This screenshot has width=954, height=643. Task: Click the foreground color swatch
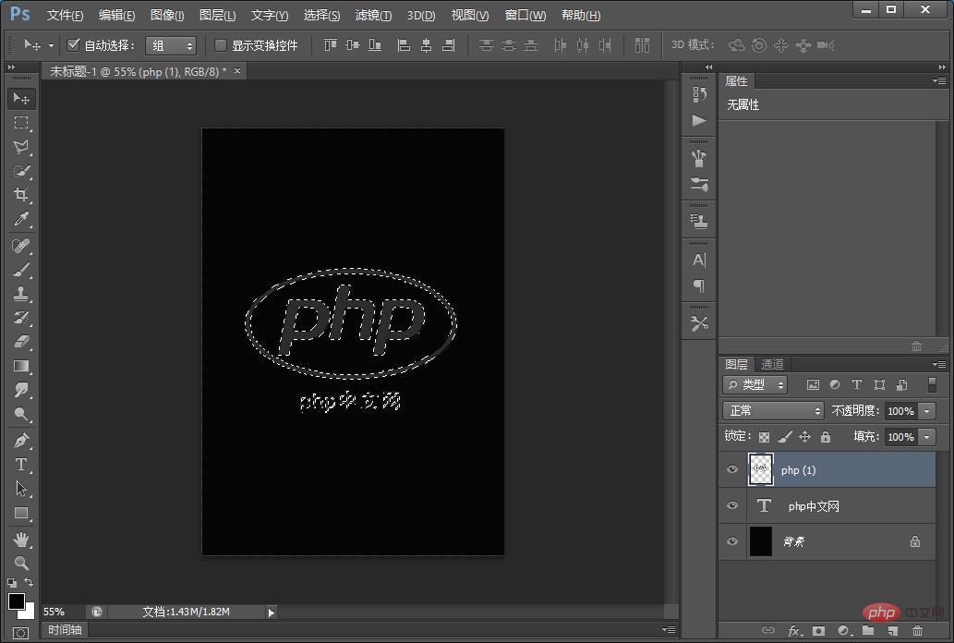click(16, 601)
